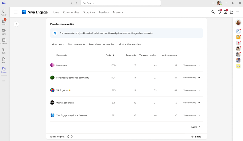243x141 pixels.
Task: Click the thumbs up helpful icon
Action: 68,136
